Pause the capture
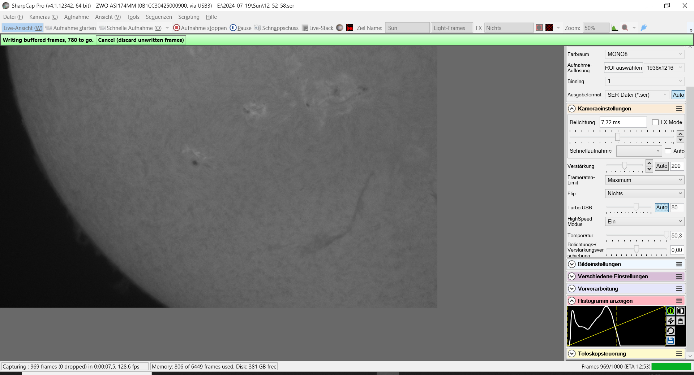Screen dimensions: 694x375 (241, 28)
